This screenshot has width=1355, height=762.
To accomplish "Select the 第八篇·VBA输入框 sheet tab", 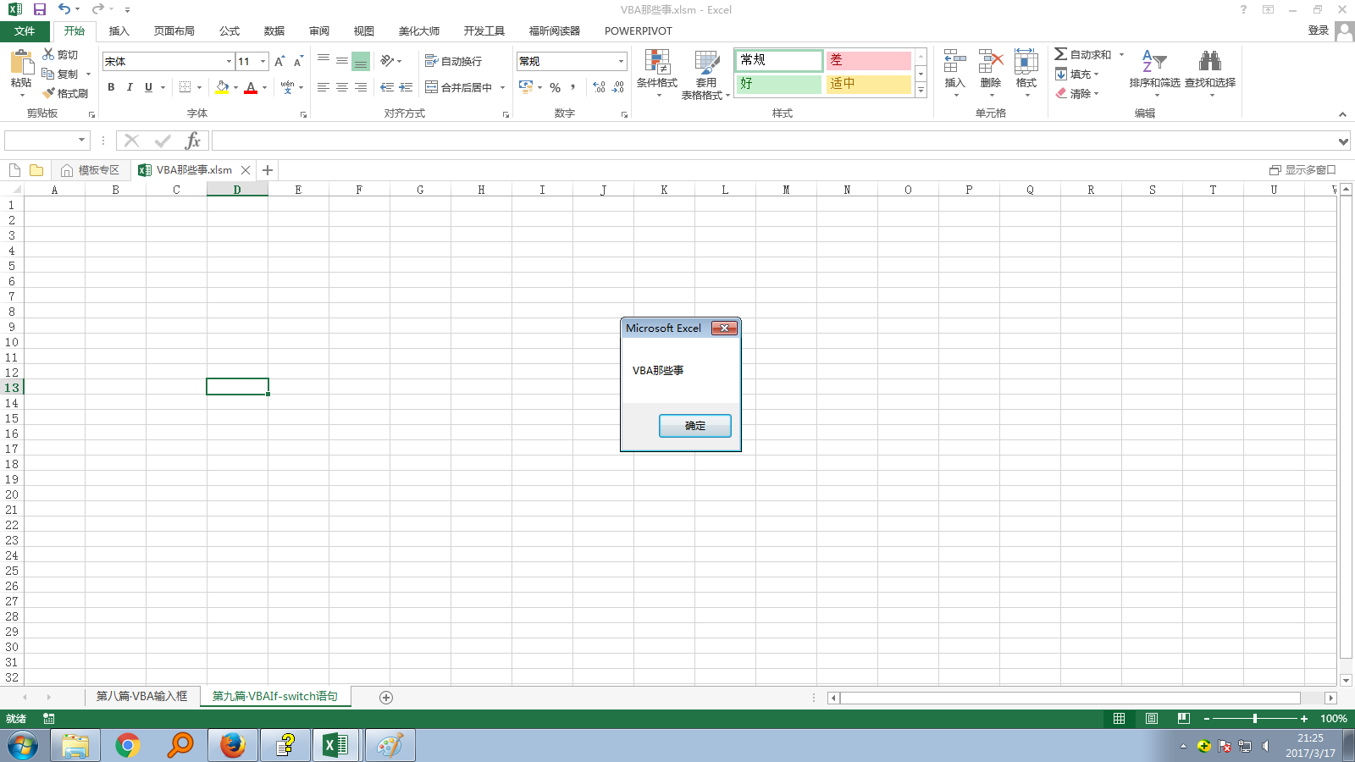I will click(x=141, y=696).
